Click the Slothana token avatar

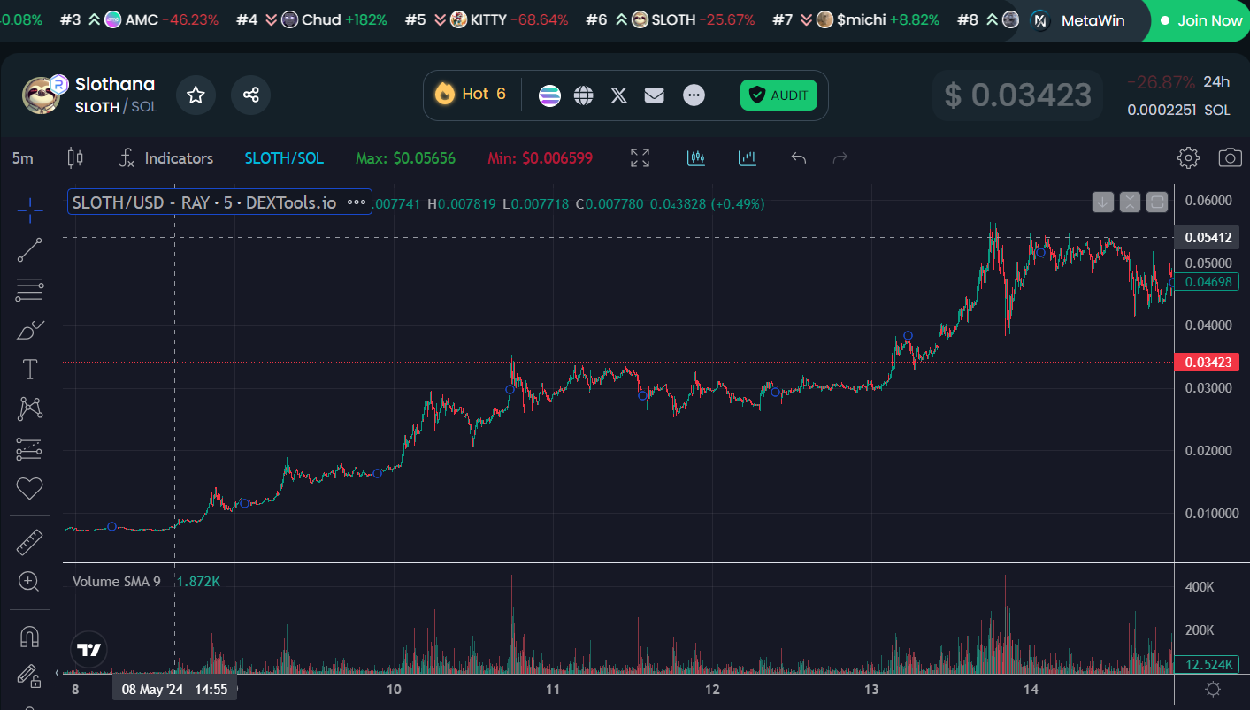(x=41, y=95)
